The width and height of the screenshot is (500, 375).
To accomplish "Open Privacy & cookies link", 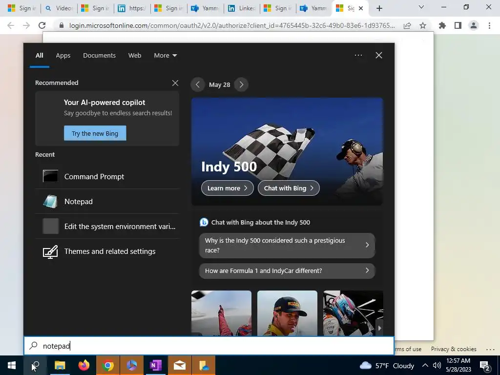I will pos(454,349).
